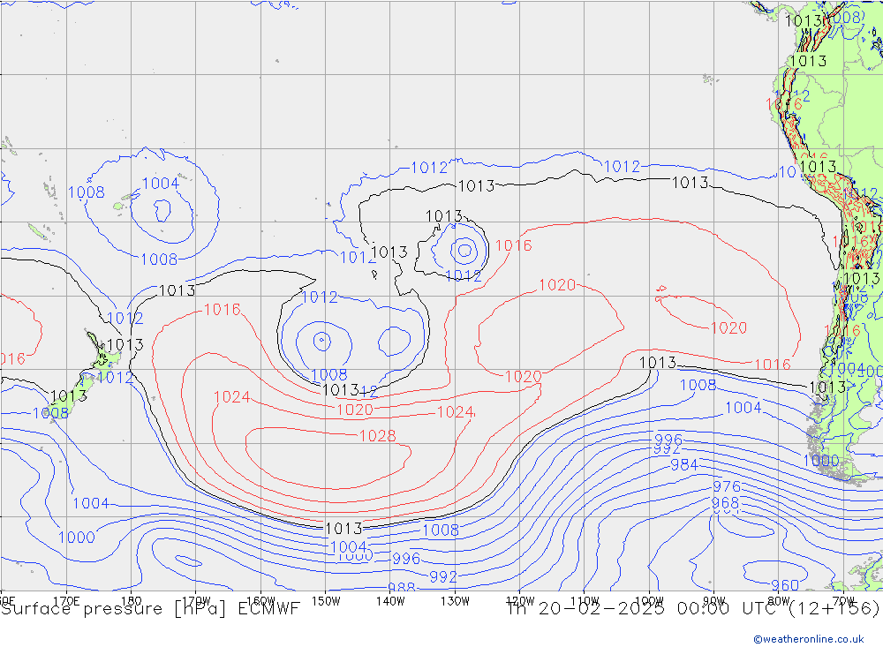The image size is (883, 647).
Task: Click the 110W longitude axis label
Action: point(585,601)
